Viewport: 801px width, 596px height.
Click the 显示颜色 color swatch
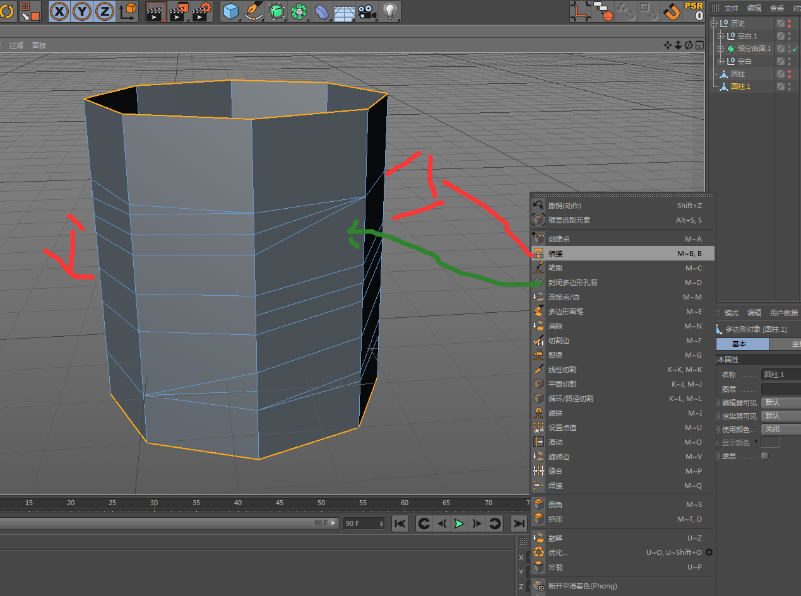coord(770,442)
